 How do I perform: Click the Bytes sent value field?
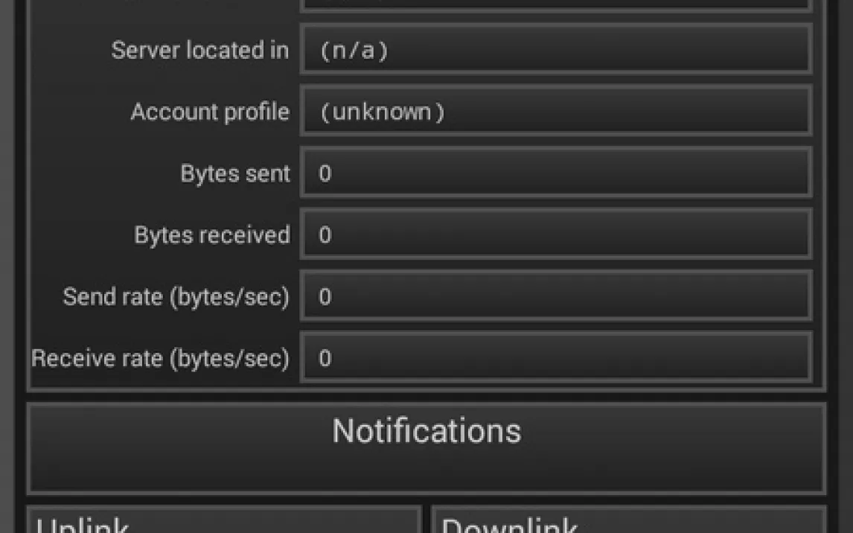click(x=556, y=173)
